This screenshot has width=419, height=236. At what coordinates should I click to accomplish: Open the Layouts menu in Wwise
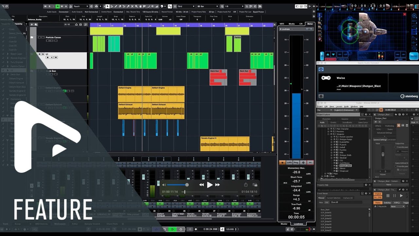(x=339, y=107)
